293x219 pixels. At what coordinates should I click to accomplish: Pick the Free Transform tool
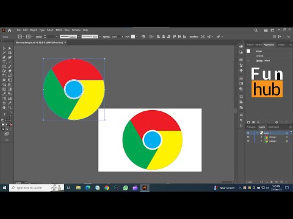point(10,80)
